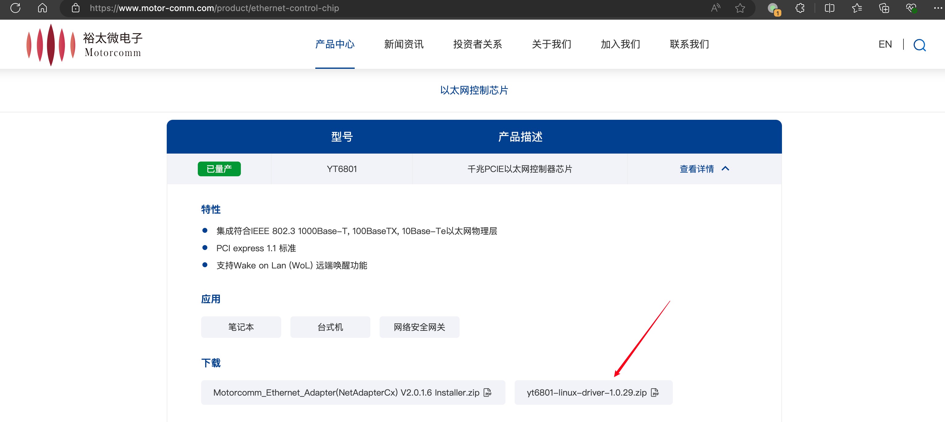Go to the browser home page icon
Viewport: 945px width, 422px height.
click(x=42, y=8)
